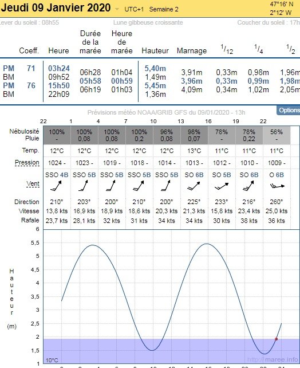Click the Lever du soleil 08h55 text
Image resolution: width=300 pixels, height=368 pixels.
pyautogui.click(x=29, y=22)
